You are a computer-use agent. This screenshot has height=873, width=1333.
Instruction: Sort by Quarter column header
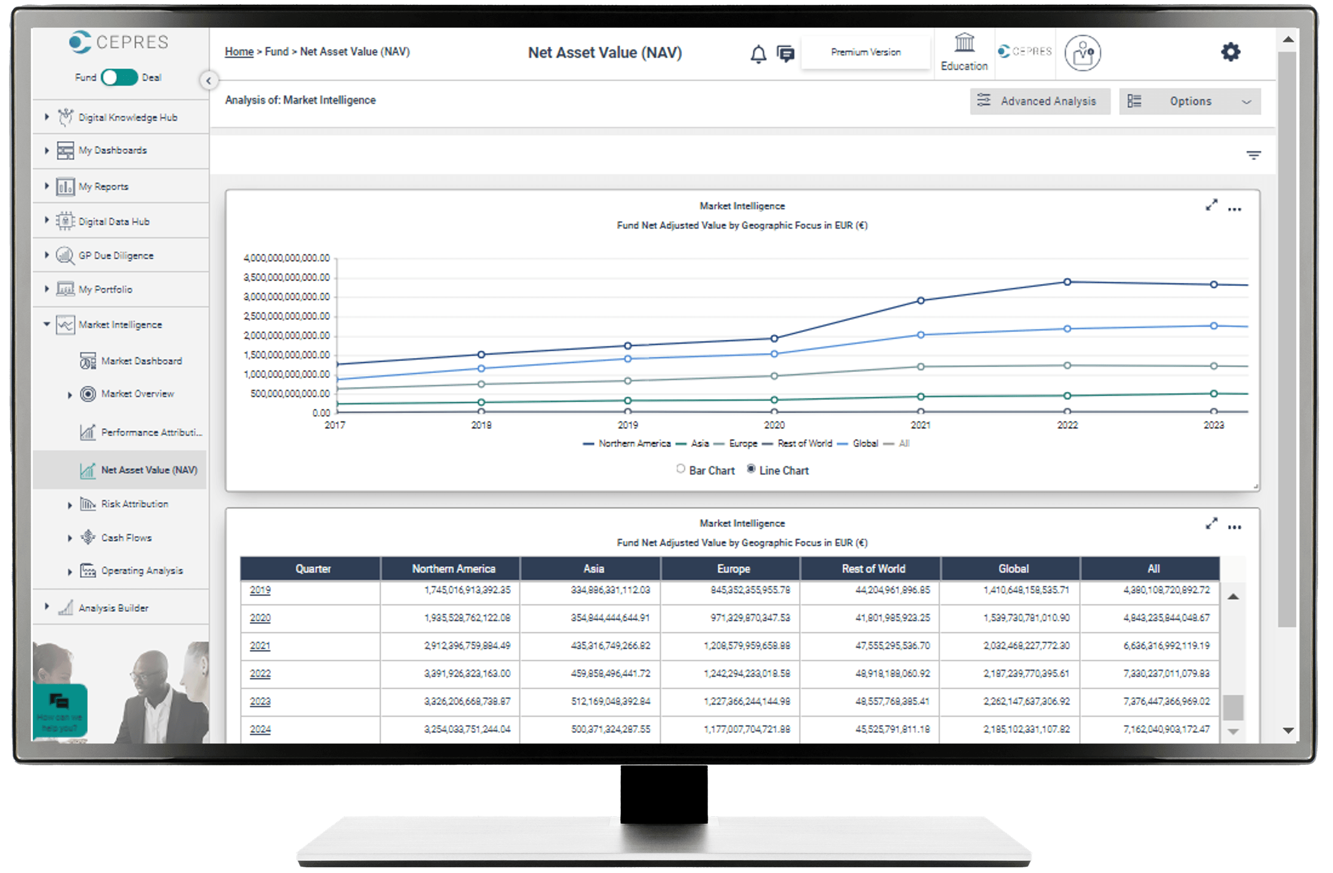pyautogui.click(x=310, y=569)
